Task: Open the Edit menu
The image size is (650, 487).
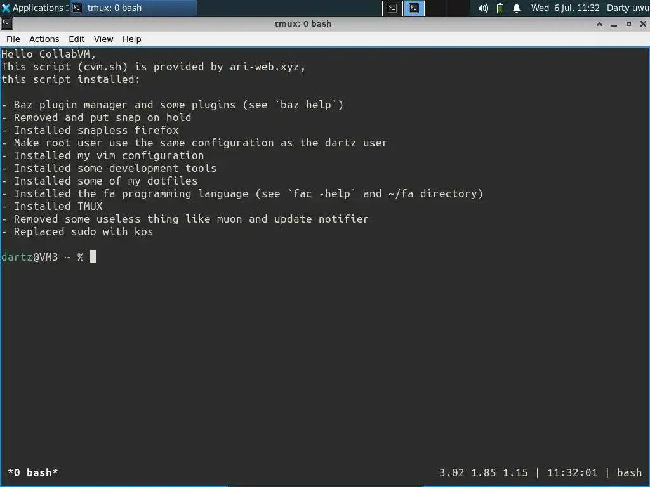Action: 77,39
